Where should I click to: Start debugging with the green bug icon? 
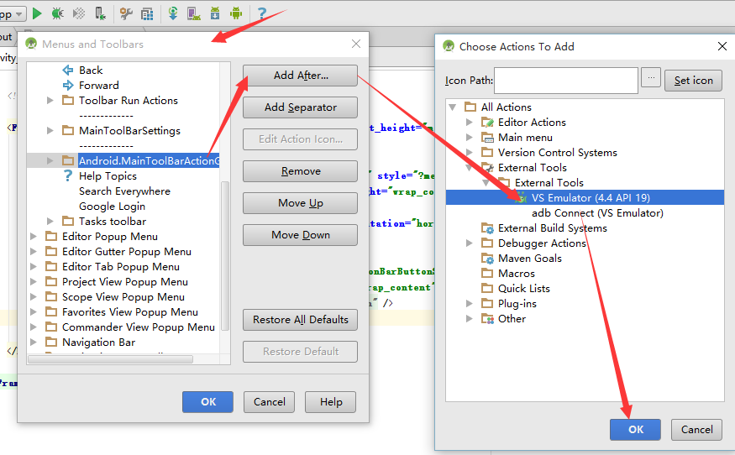[57, 13]
